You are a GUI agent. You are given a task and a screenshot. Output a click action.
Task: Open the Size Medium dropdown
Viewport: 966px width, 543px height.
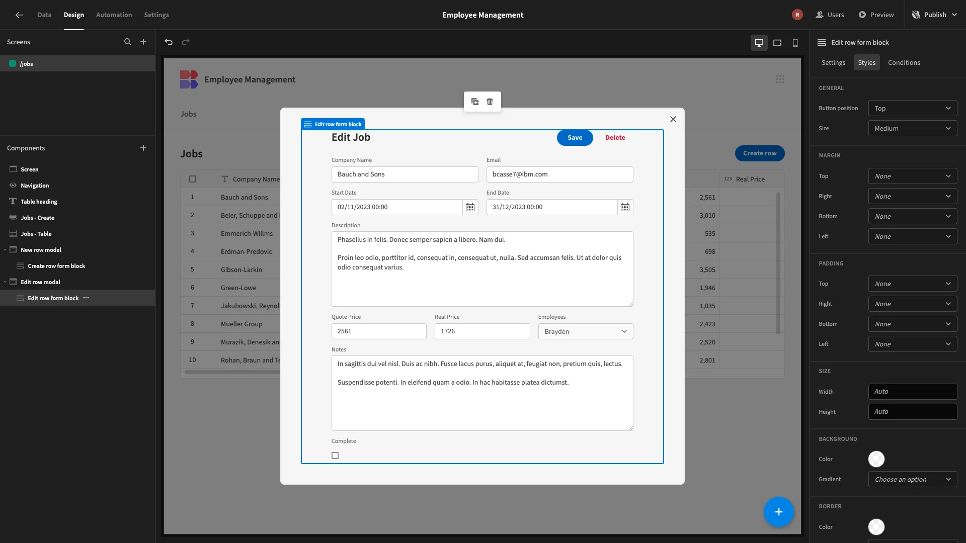coord(913,129)
